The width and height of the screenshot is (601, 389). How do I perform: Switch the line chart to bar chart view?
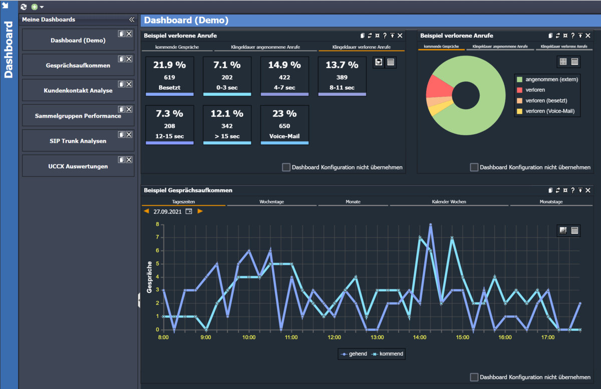click(x=563, y=230)
